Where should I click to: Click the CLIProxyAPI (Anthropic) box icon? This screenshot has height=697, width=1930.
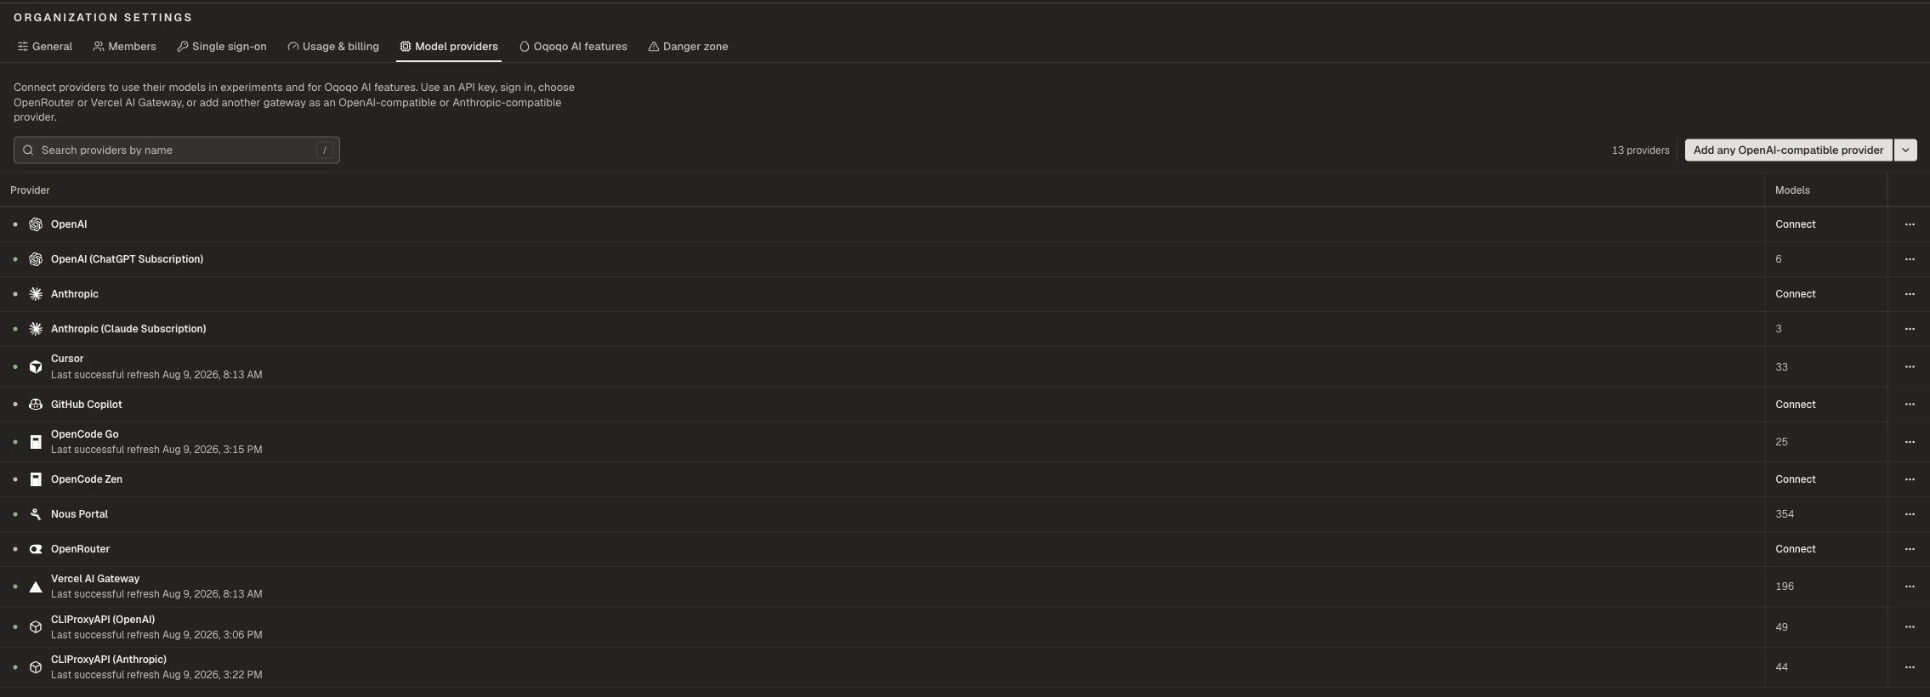36,667
